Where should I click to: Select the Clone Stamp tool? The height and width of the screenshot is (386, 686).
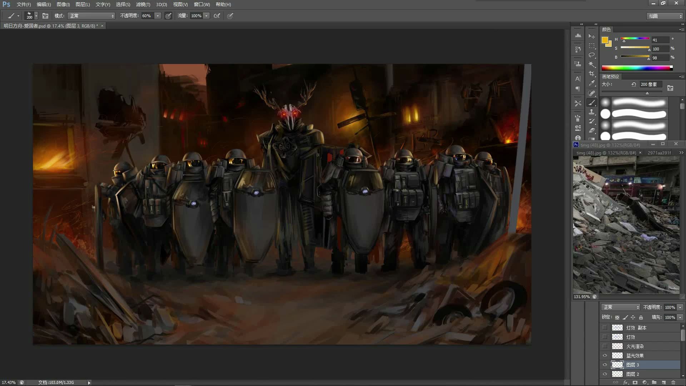pos(592,112)
